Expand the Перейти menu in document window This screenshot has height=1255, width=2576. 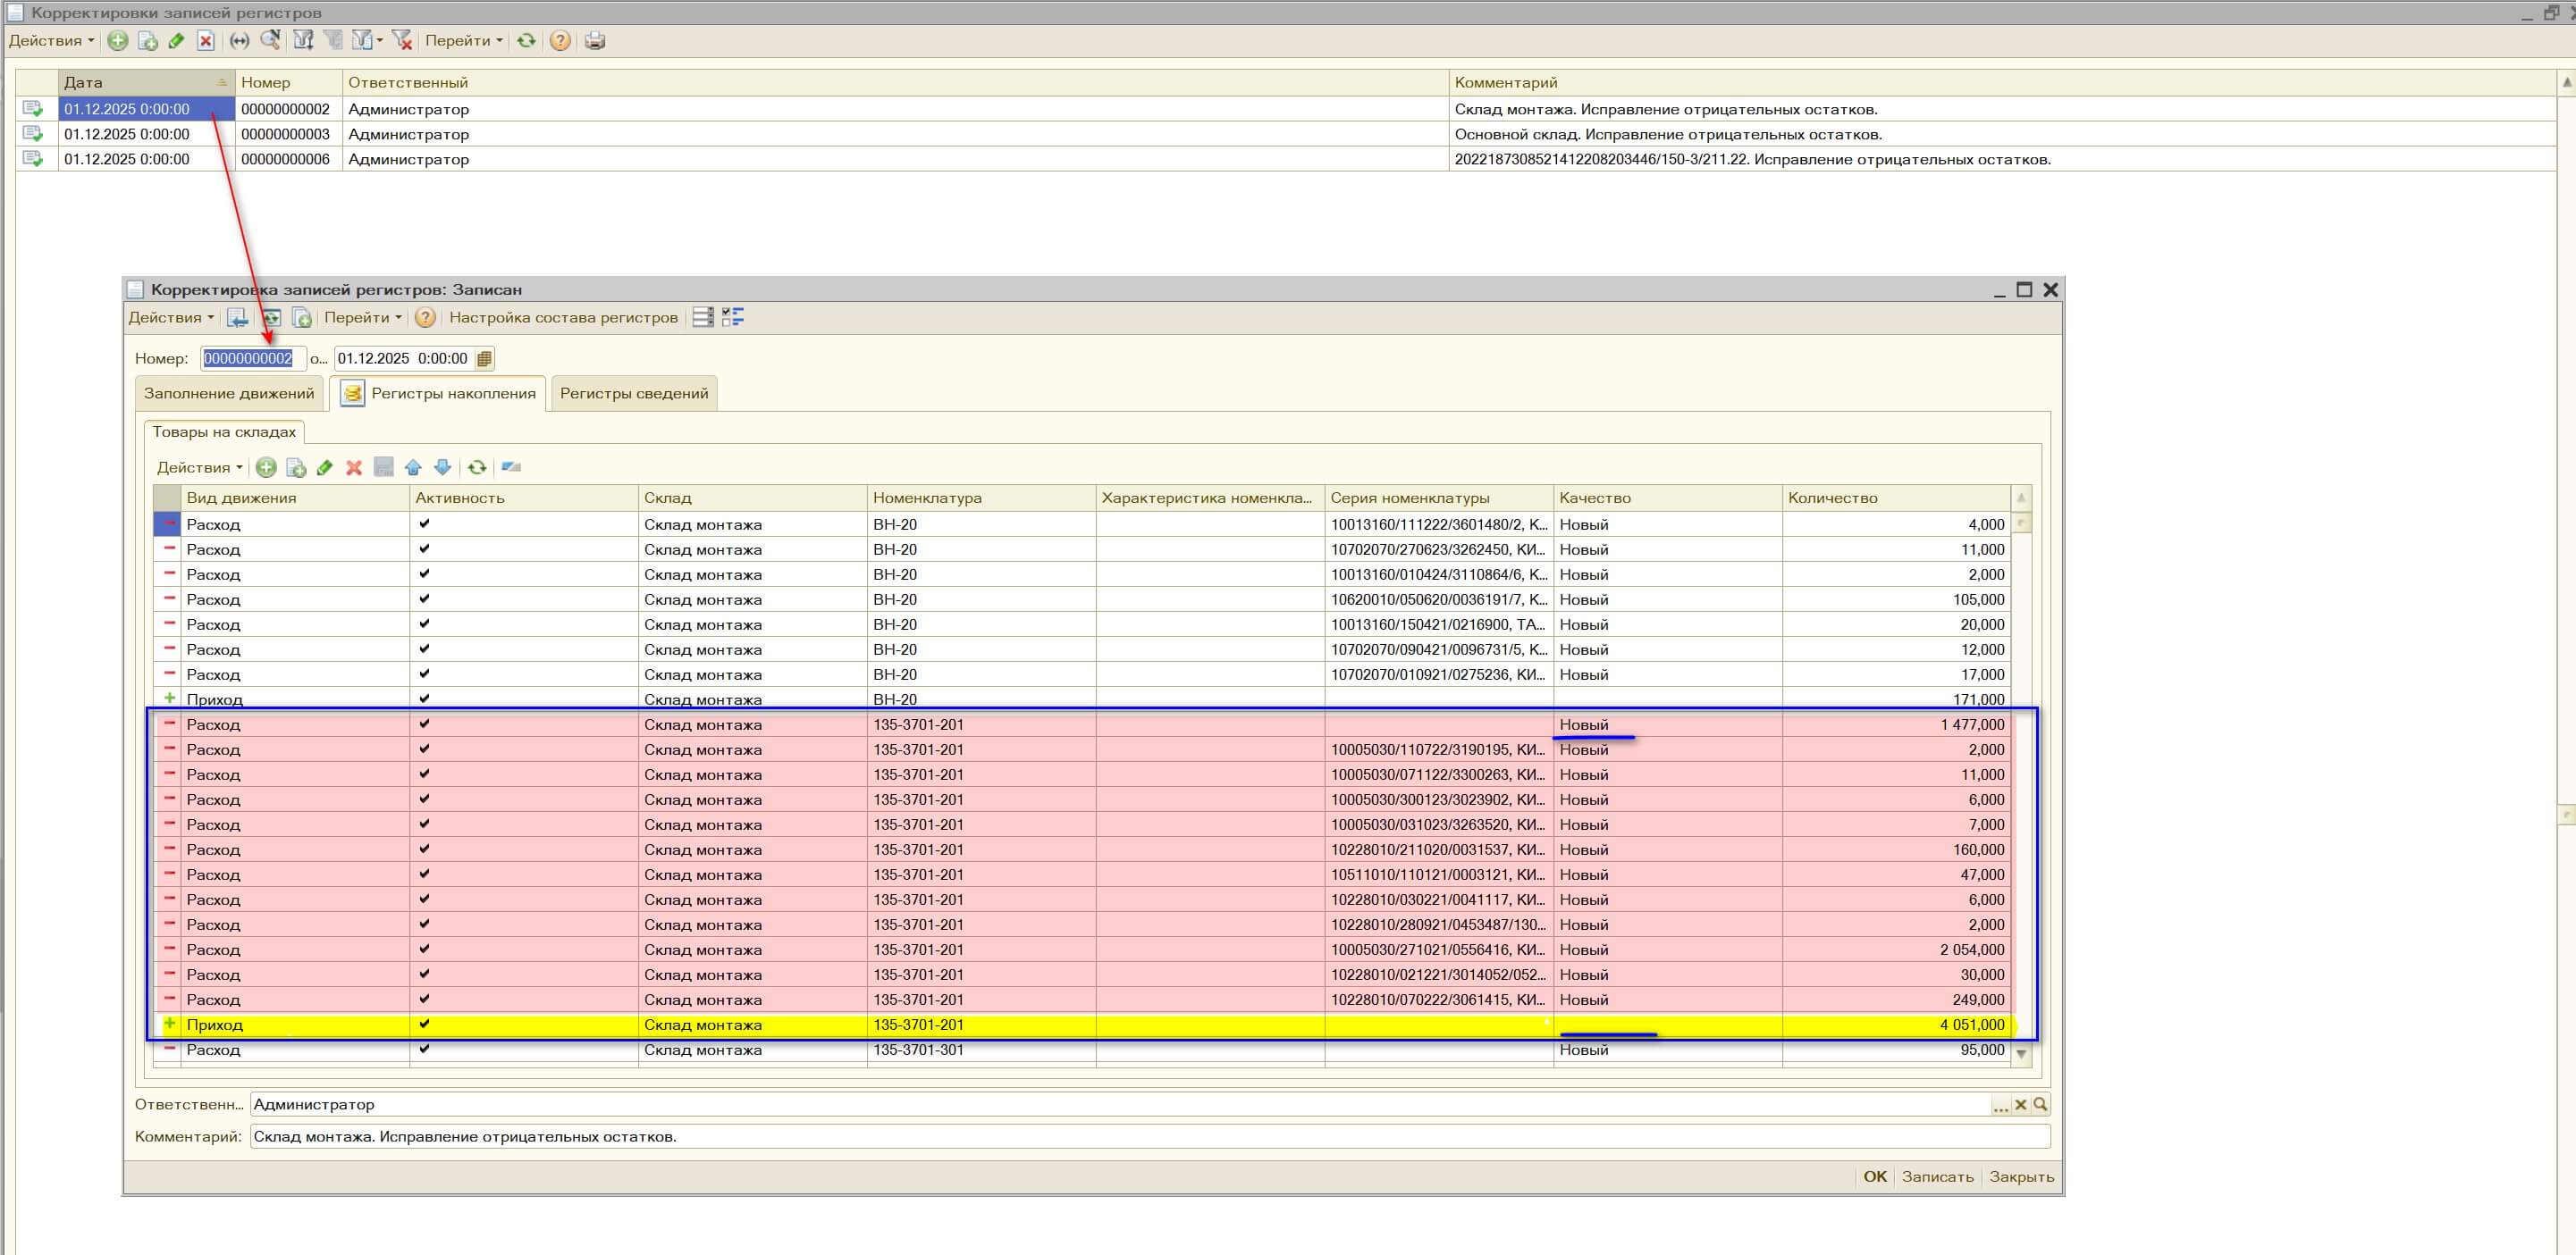[x=362, y=318]
